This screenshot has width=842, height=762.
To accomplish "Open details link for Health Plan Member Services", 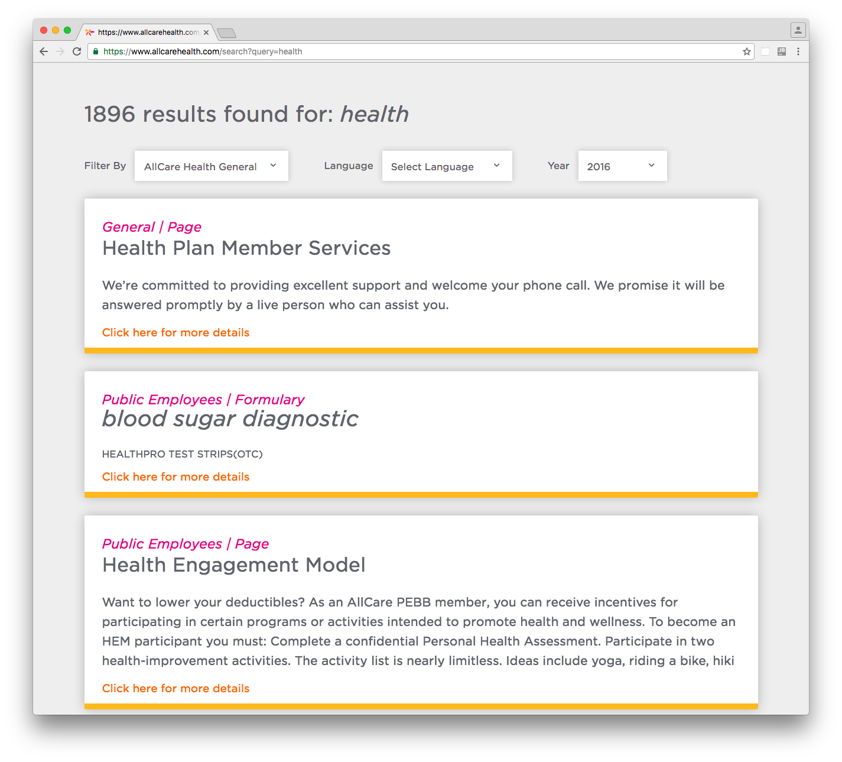I will click(x=175, y=332).
